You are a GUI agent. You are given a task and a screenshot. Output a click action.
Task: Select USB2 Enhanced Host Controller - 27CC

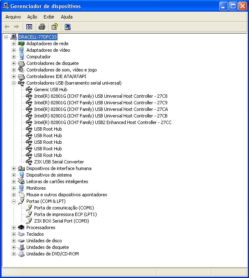coord(103,122)
